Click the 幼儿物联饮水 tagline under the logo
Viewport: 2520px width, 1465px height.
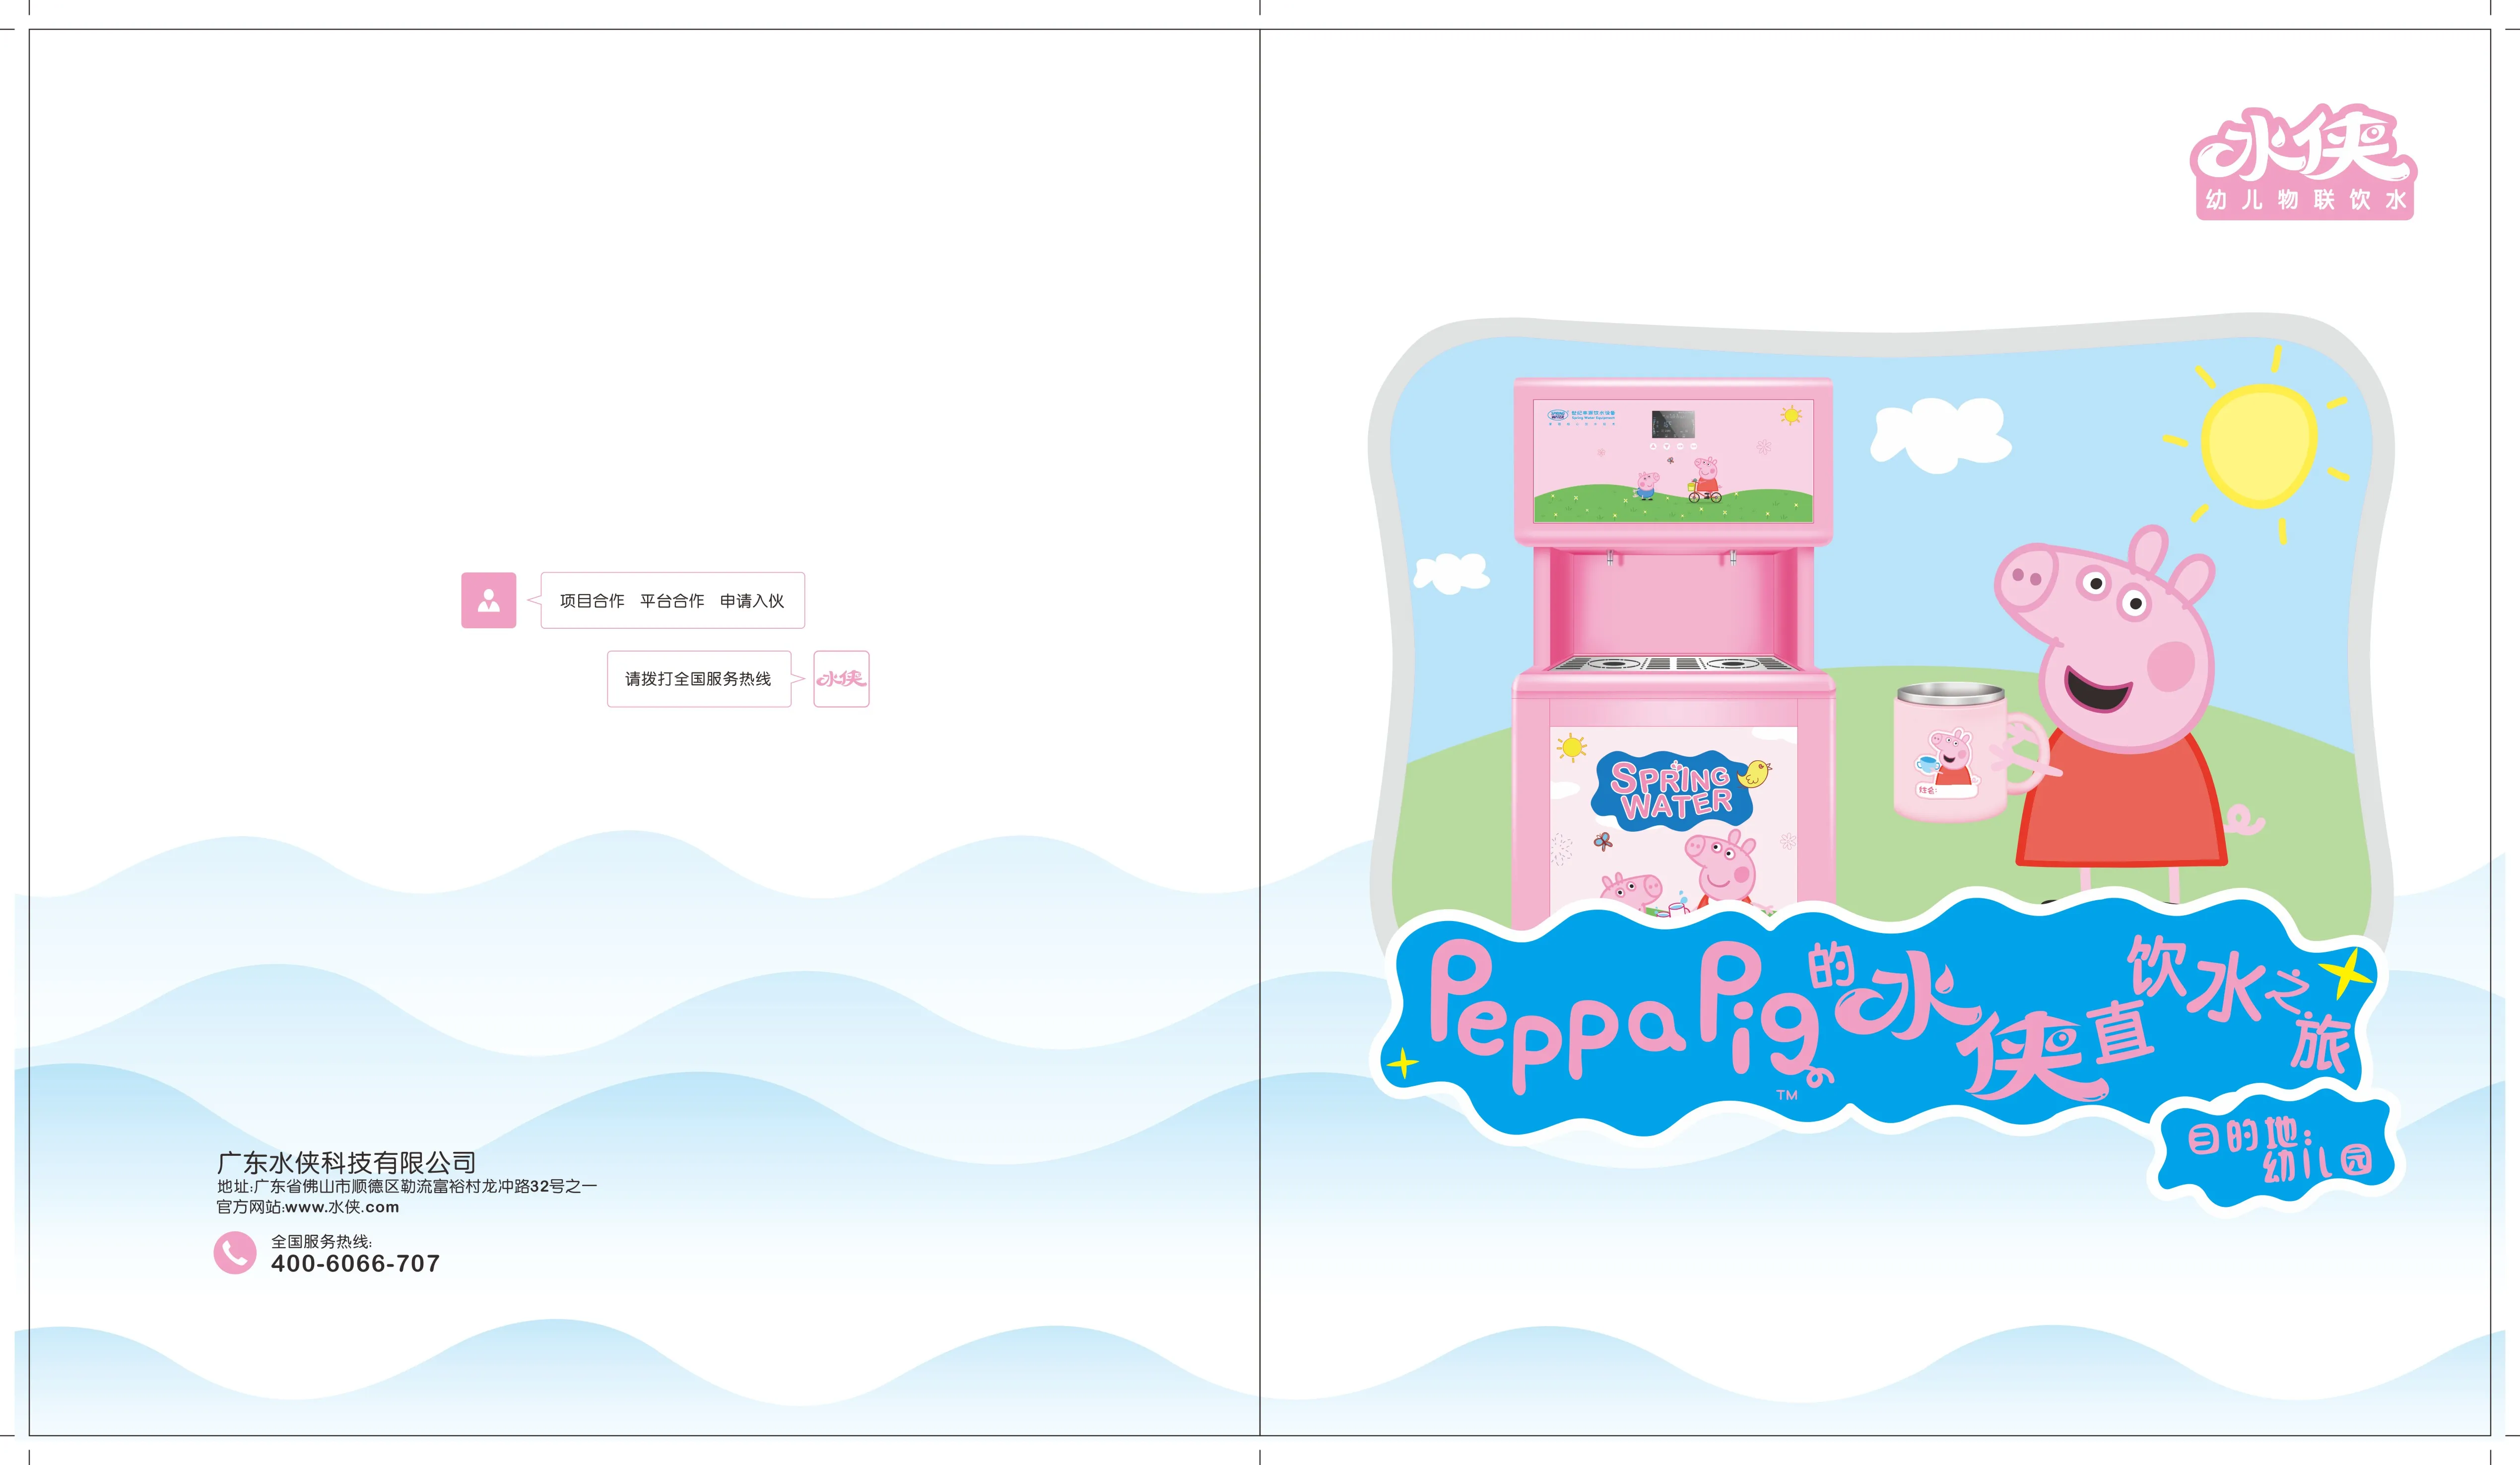click(2305, 200)
